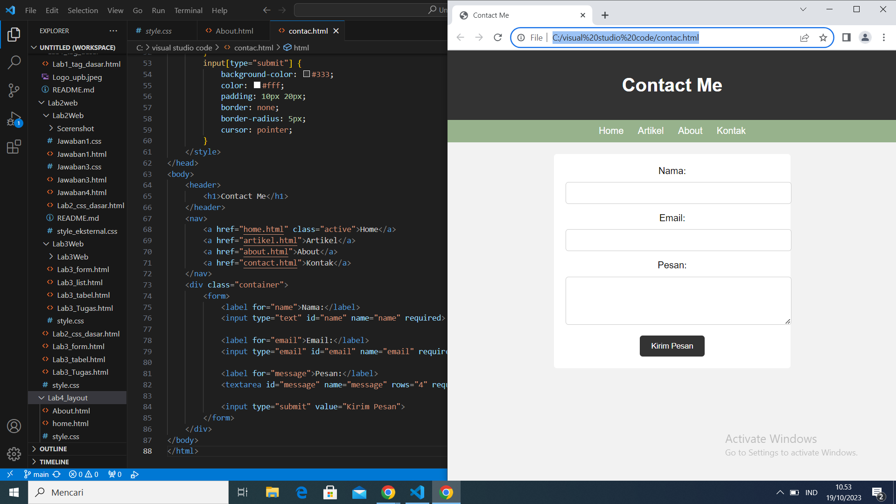
Task: Open the Source Control view
Action: (14, 91)
